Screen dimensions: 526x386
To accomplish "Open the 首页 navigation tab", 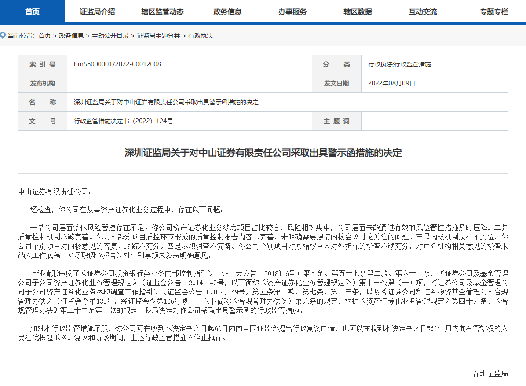I will click(32, 12).
